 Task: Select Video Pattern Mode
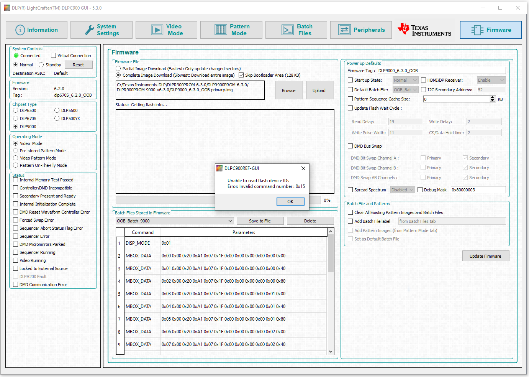(x=16, y=158)
